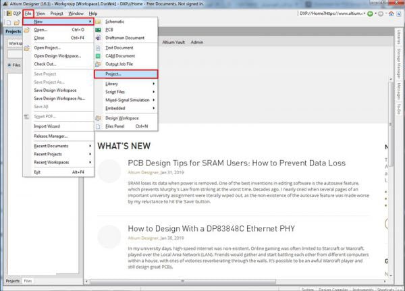This screenshot has height=291, width=405.
Task: Go to the Home page icon
Action: click(391, 14)
